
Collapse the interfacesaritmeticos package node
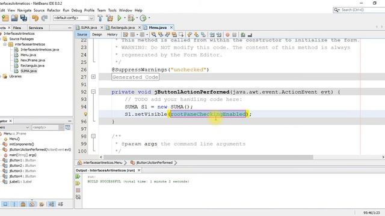point(5,44)
